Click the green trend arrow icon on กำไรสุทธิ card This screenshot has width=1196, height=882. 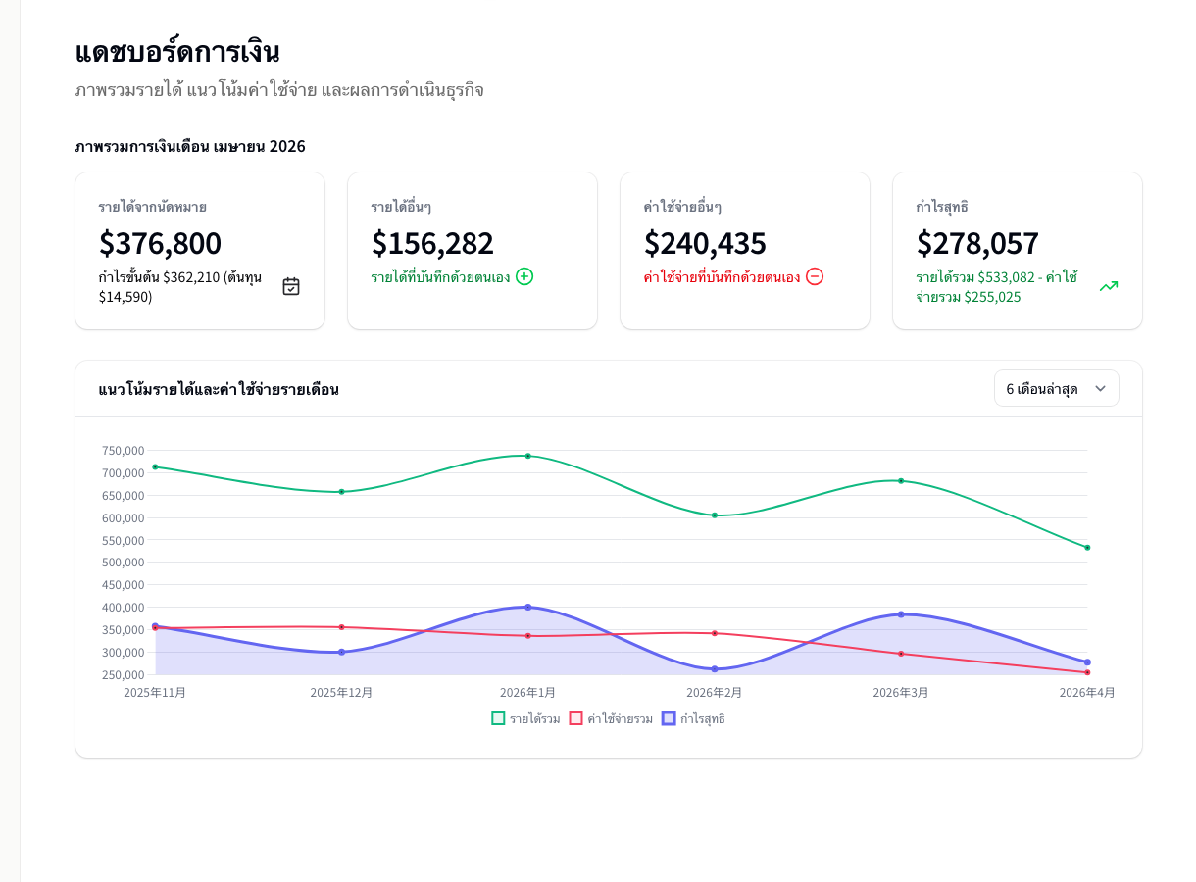coord(1108,286)
